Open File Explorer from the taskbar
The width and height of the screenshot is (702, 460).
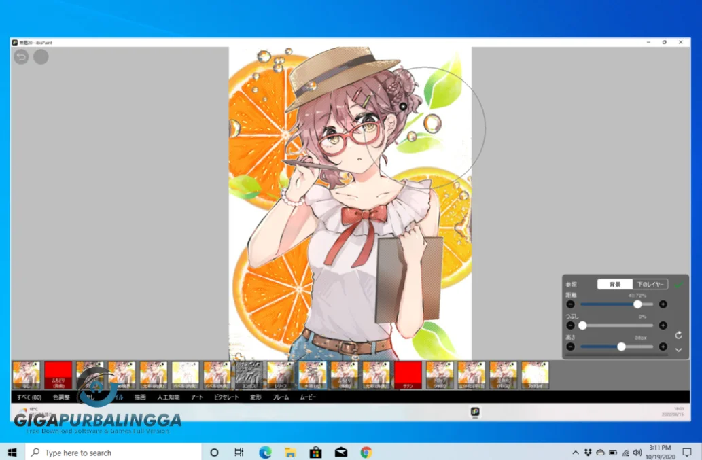[290, 453]
